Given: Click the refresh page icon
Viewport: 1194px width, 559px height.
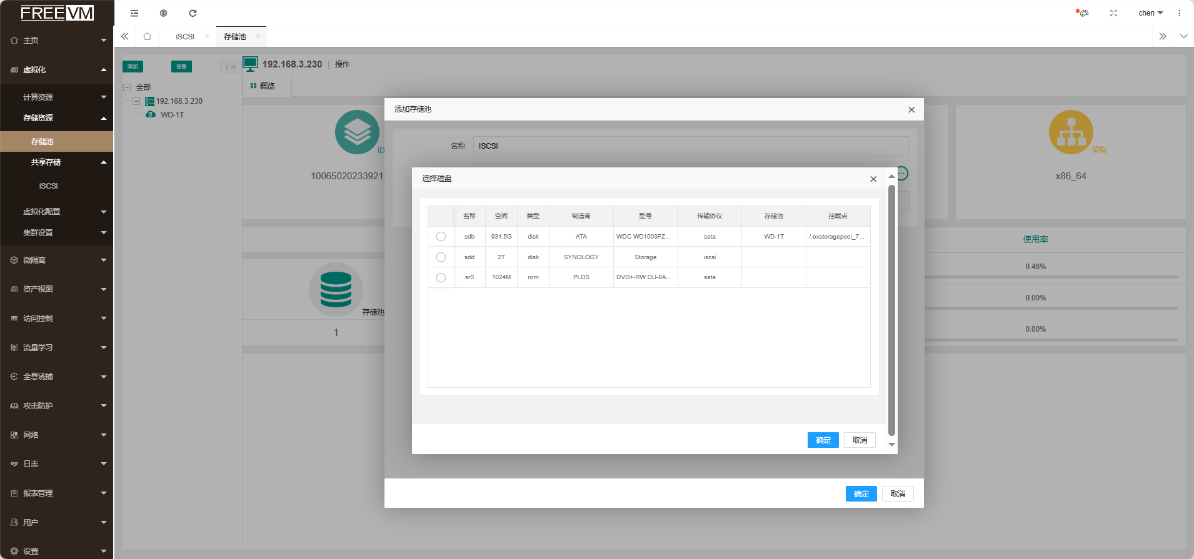Looking at the screenshot, I should point(193,13).
